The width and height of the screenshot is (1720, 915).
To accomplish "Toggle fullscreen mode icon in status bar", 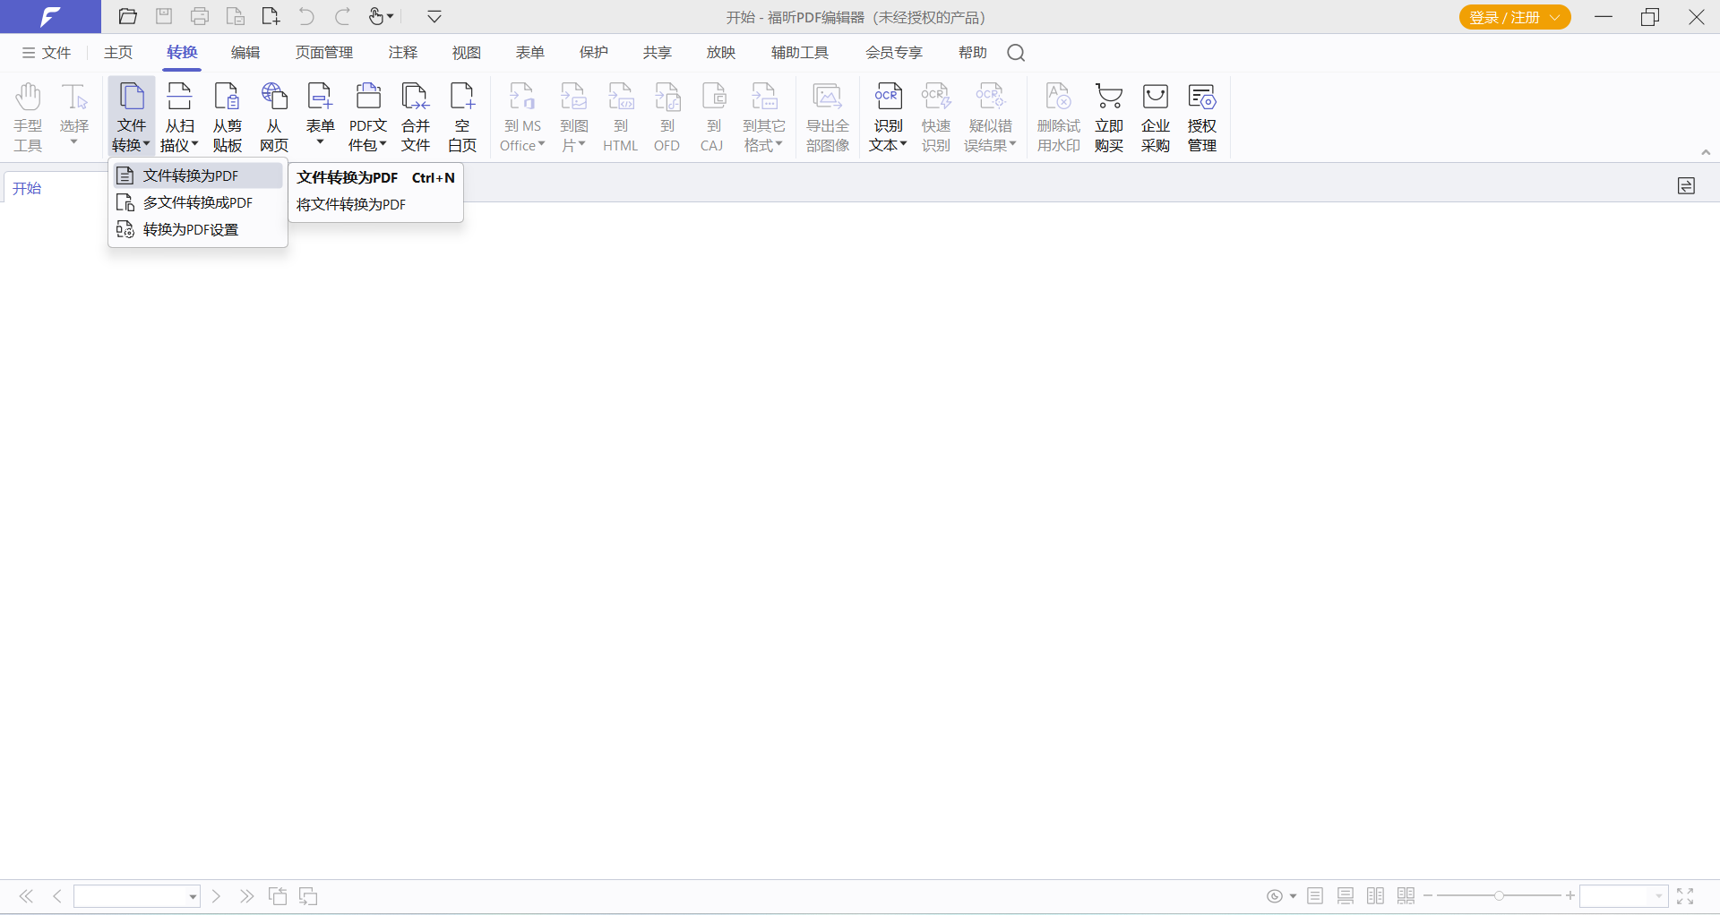I will tap(1685, 896).
